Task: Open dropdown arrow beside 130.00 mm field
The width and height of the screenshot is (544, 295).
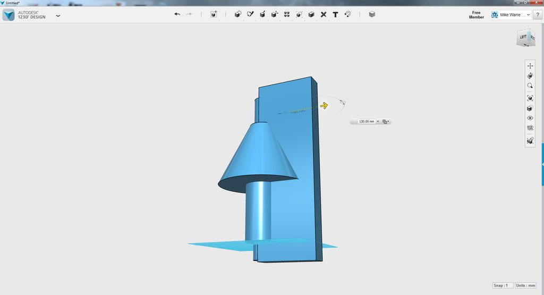Action: (378, 122)
